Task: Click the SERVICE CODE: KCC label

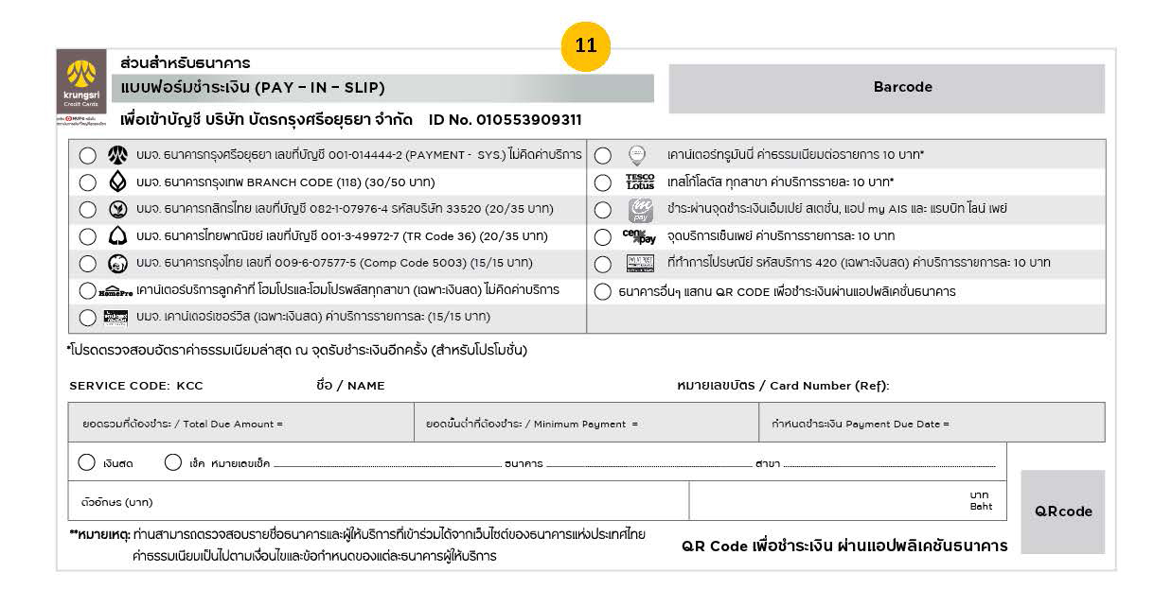Action: point(136,386)
